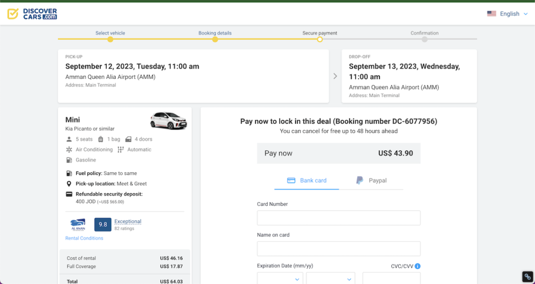Click the Select vehicle step dot
This screenshot has height=284, width=535.
(110, 40)
